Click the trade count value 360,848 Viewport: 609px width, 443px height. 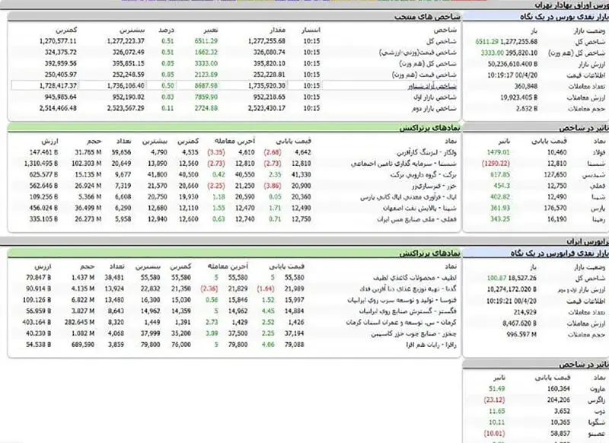click(526, 86)
